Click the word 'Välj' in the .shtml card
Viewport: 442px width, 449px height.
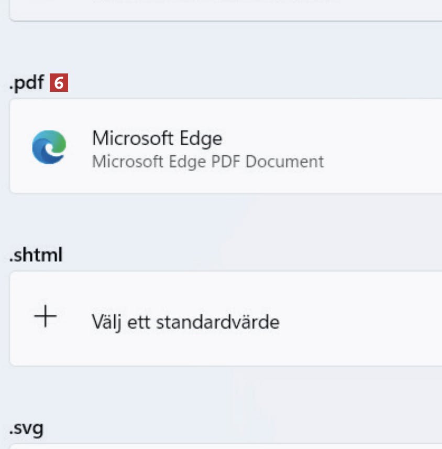pos(104,321)
